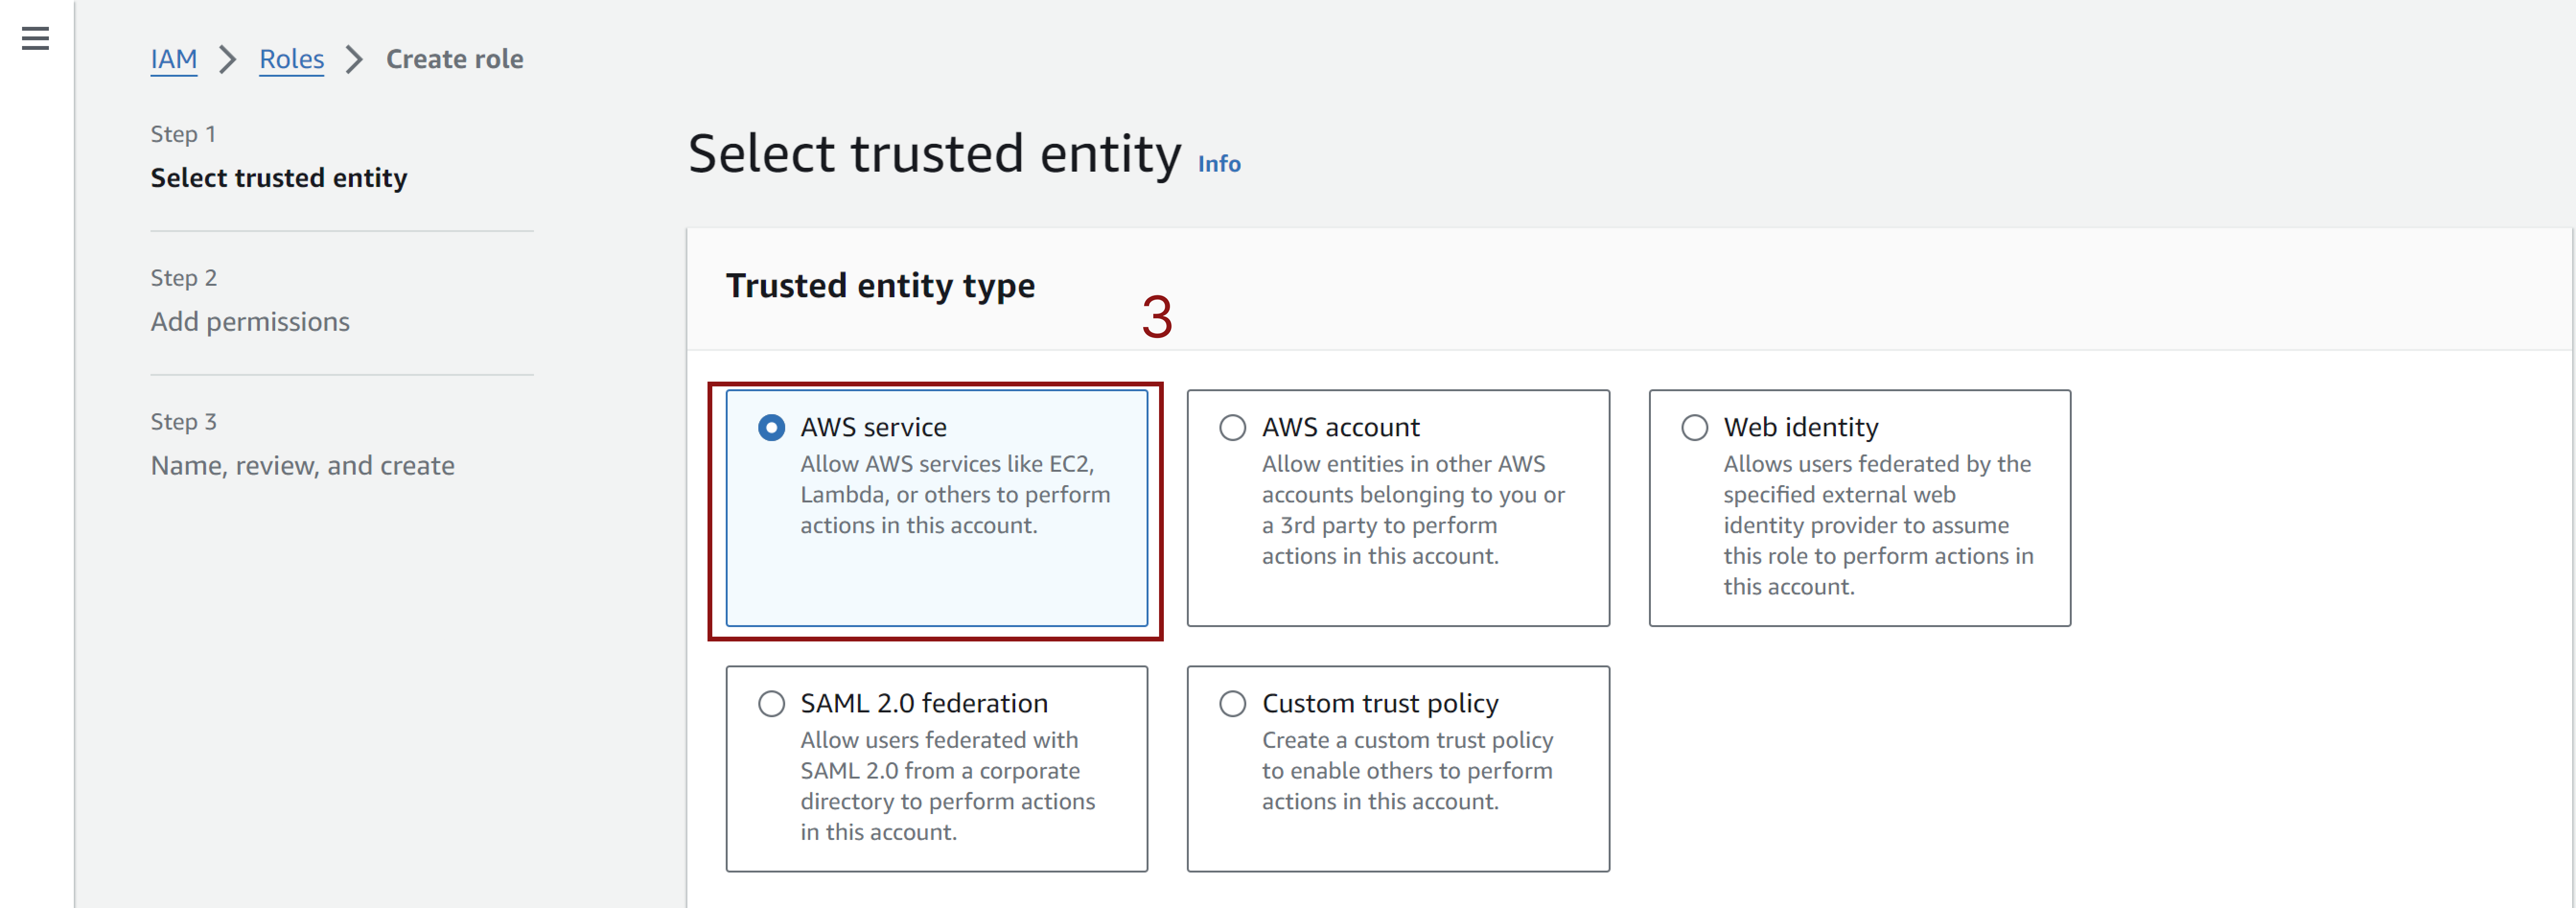The width and height of the screenshot is (2576, 908).
Task: Click the 'Step 1' label in the sidebar
Action: coord(183,134)
